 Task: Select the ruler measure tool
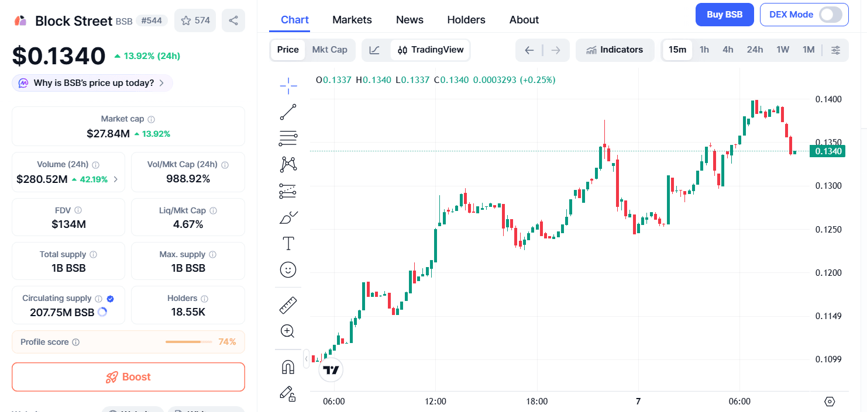(x=288, y=305)
